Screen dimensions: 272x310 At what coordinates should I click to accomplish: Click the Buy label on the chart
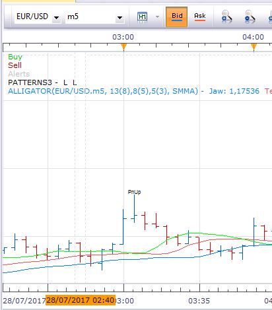point(15,57)
